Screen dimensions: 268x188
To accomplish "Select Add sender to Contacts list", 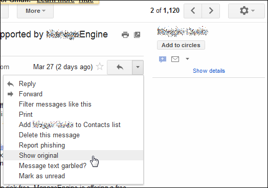I will click(74, 125).
